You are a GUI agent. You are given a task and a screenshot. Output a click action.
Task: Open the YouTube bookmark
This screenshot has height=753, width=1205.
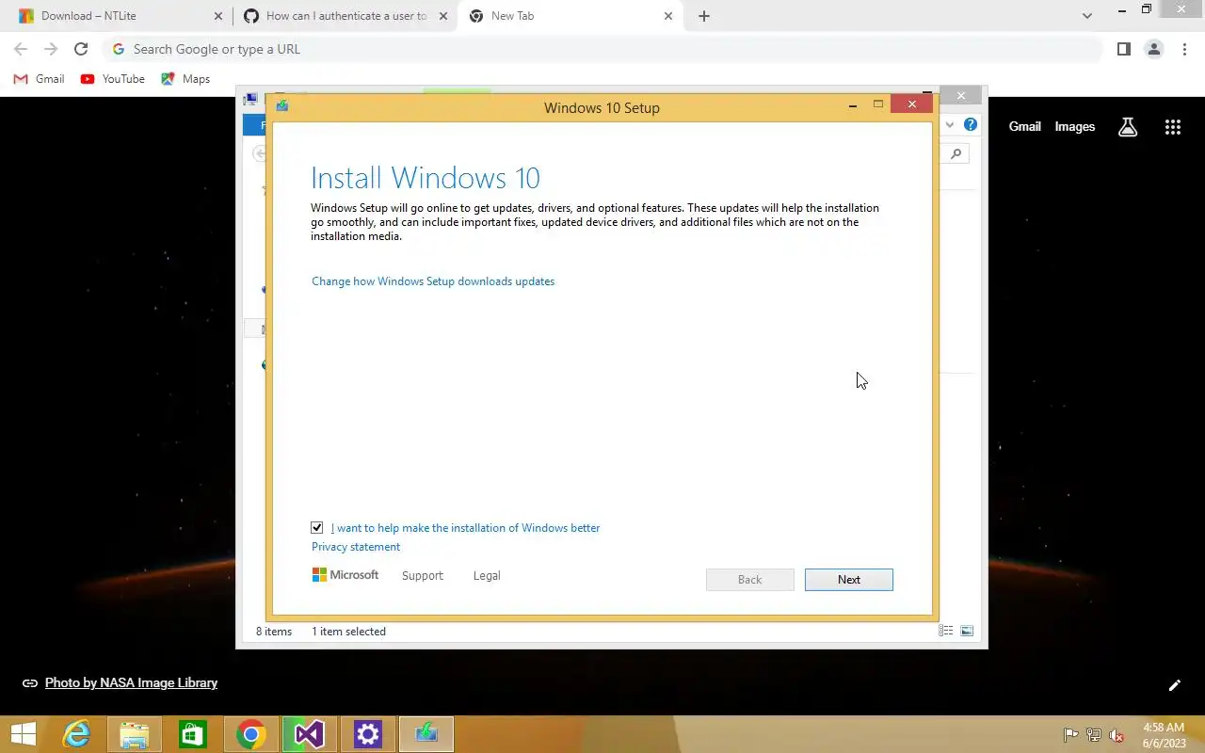(x=113, y=79)
